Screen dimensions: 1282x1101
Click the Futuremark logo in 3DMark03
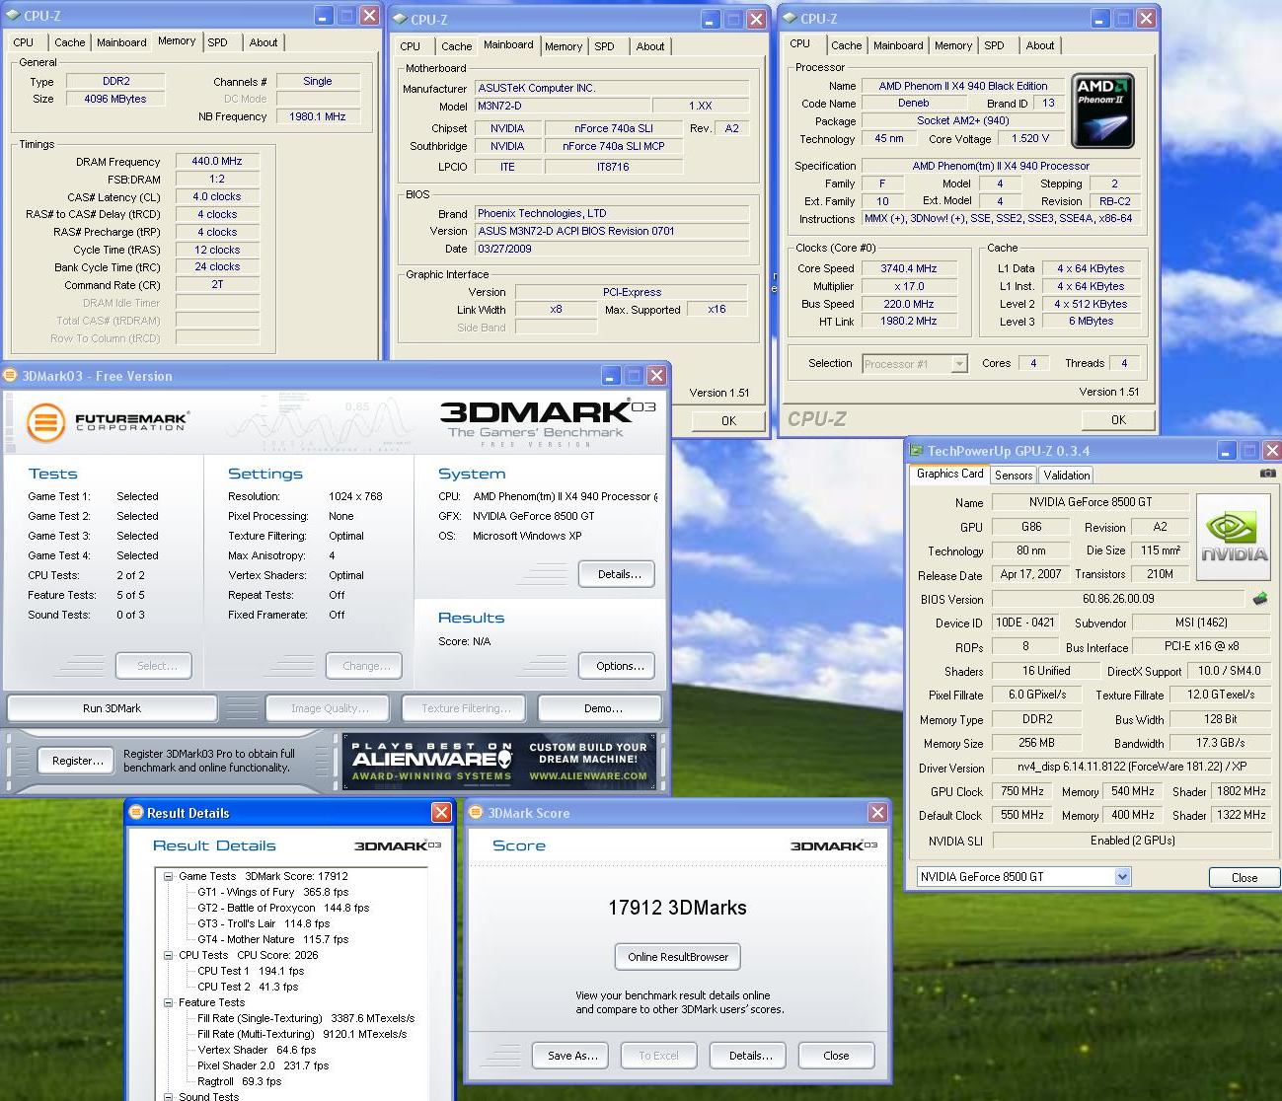coord(107,422)
